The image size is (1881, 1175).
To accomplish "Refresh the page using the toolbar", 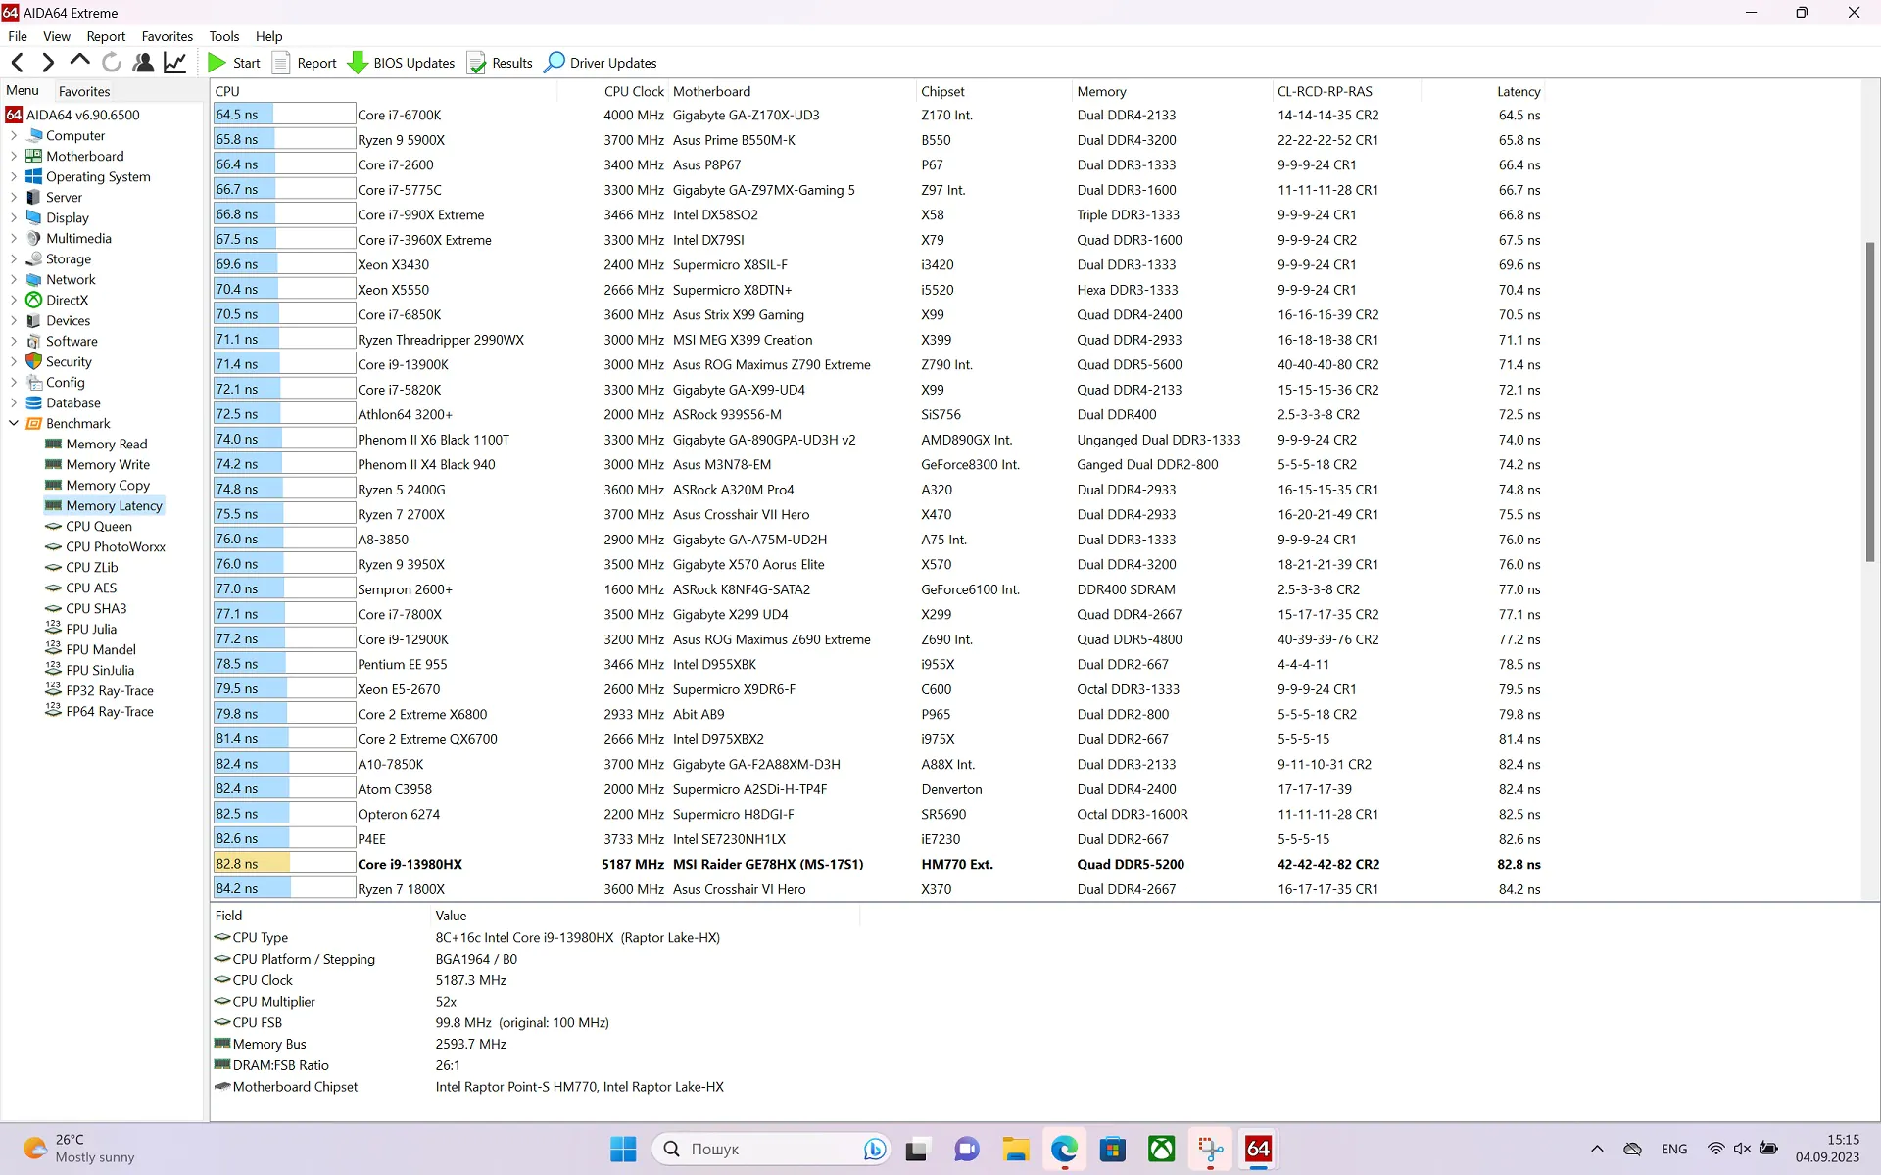I will coord(112,63).
